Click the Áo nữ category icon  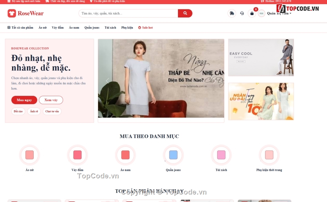click(x=30, y=155)
